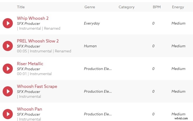Play the PREL Whoosh Slow 2 track
Image resolution: width=193 pixels, height=121 pixels.
click(8, 46)
